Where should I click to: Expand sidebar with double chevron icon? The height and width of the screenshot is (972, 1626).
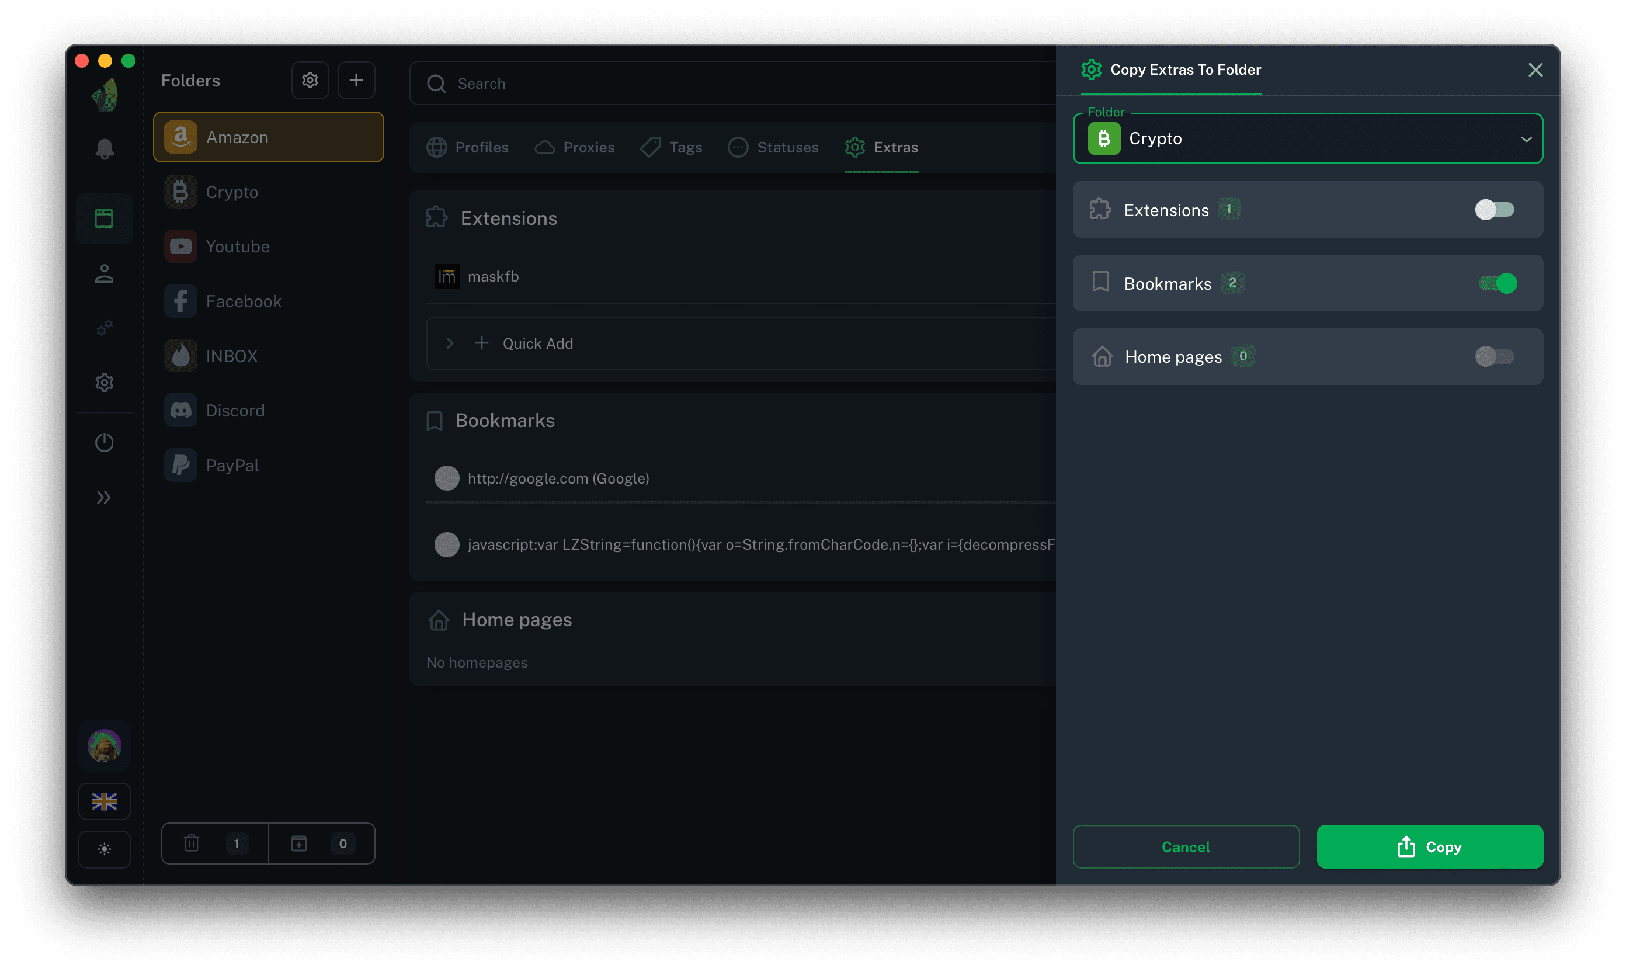pyautogui.click(x=103, y=498)
